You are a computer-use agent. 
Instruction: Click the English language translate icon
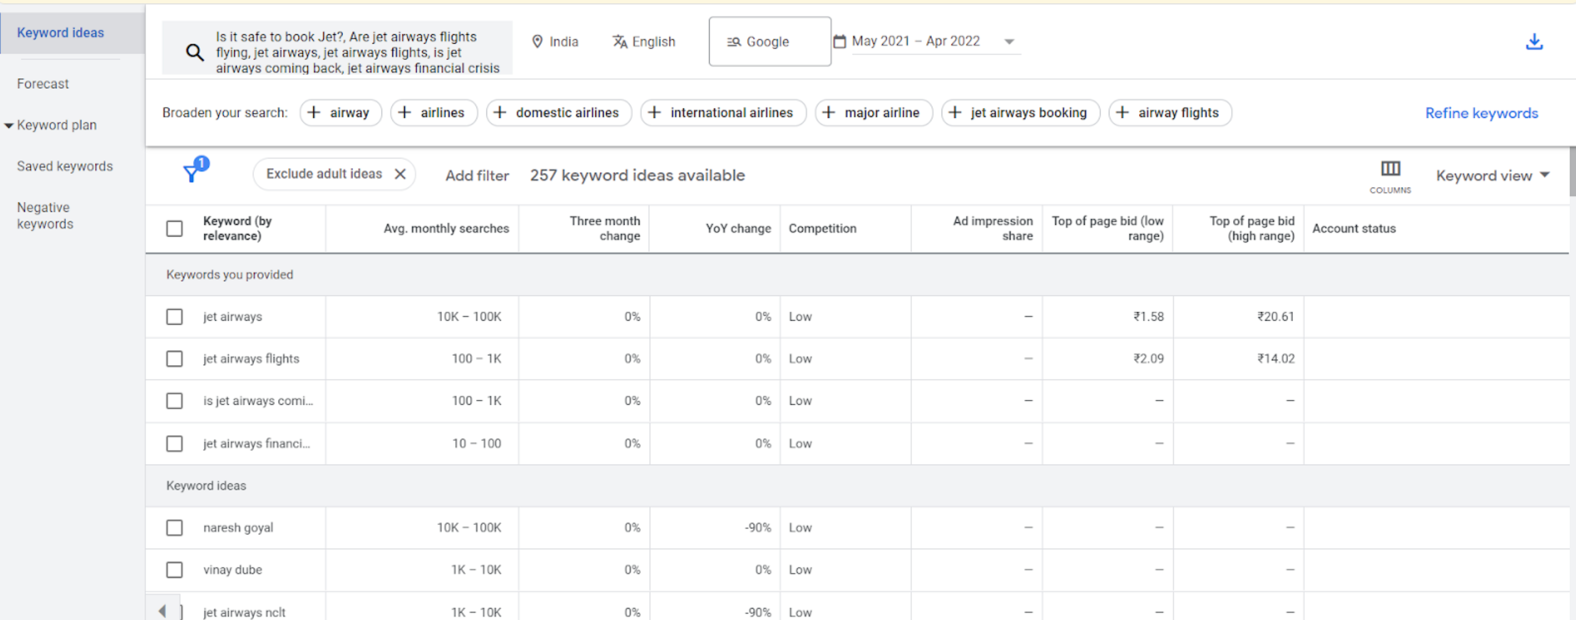tap(620, 42)
